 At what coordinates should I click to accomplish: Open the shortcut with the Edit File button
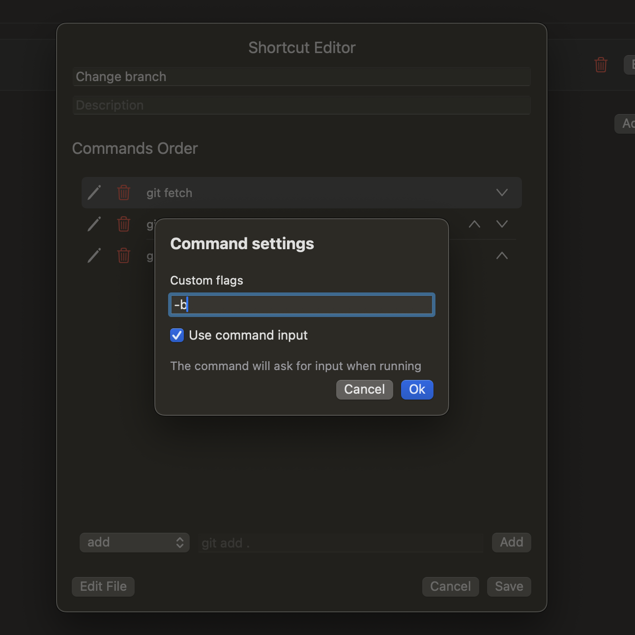pos(103,586)
